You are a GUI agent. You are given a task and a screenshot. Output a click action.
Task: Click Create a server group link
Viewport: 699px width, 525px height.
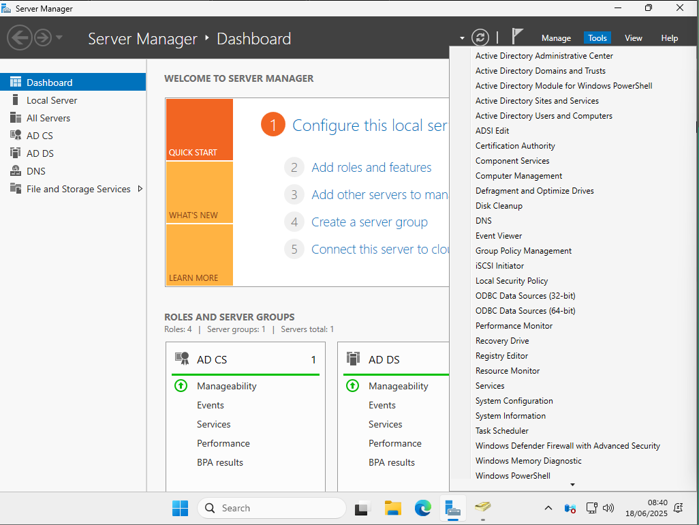(369, 222)
